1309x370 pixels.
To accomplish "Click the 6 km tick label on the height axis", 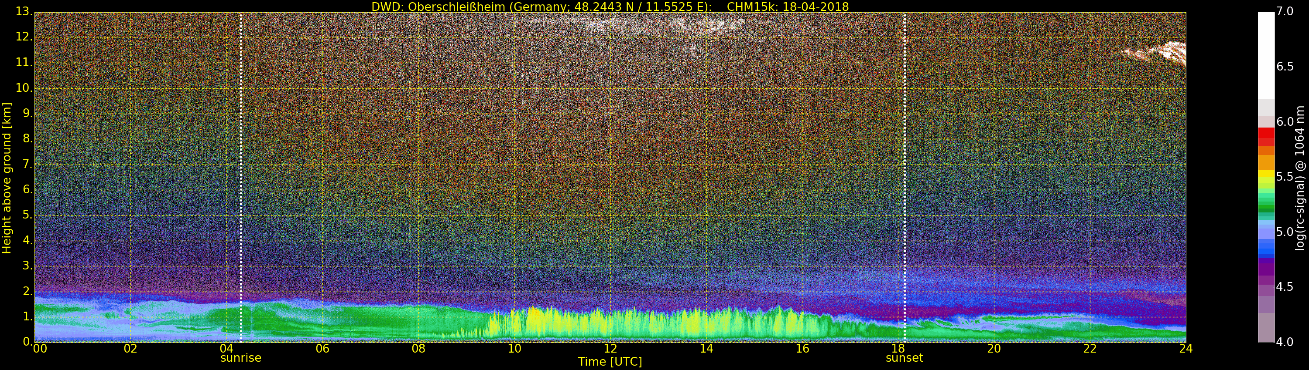I will 27,189.
